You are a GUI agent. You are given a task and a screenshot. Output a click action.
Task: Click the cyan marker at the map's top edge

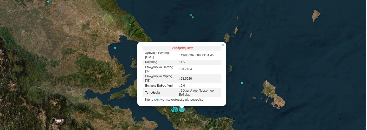pyautogui.click(x=48, y=2)
